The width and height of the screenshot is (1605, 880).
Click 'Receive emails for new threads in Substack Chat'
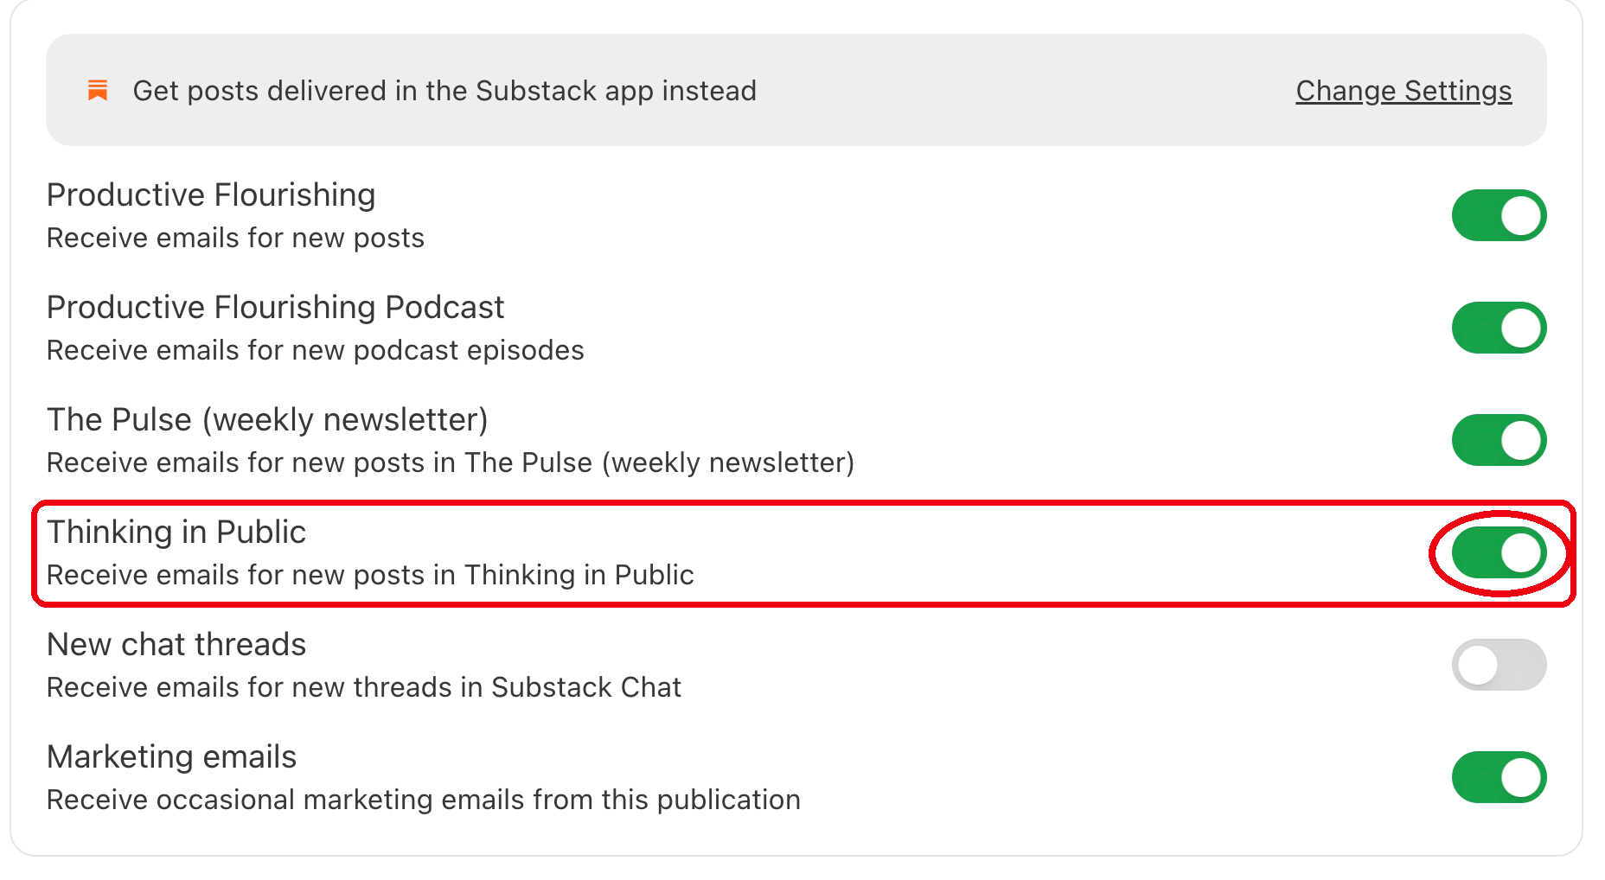click(364, 687)
